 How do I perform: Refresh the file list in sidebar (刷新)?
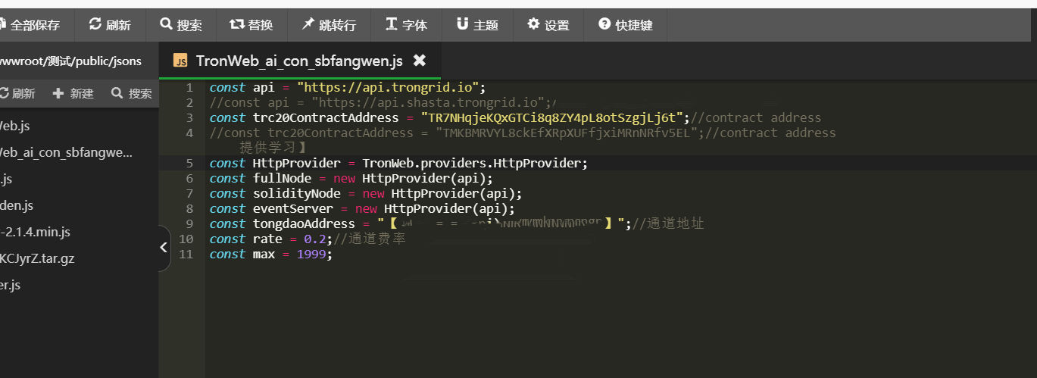(17, 93)
